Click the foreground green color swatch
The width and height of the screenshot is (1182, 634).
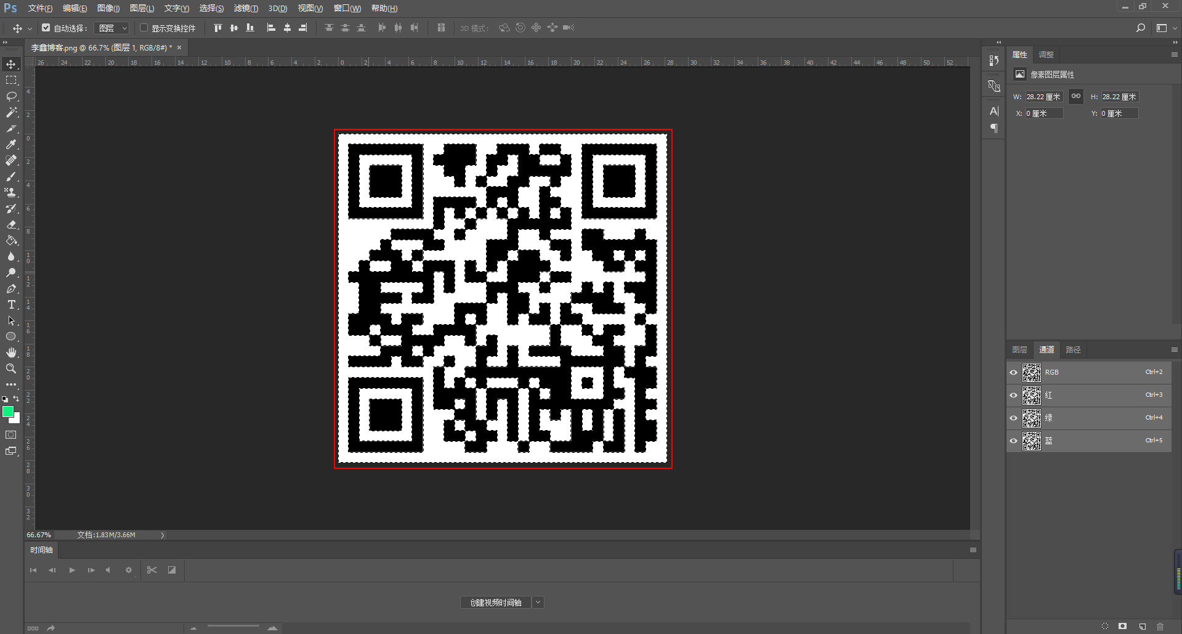tap(8, 412)
